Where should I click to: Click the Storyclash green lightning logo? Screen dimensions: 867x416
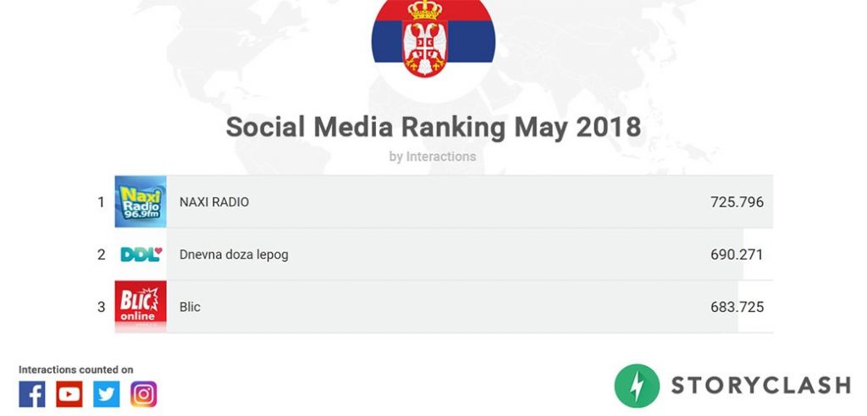(637, 386)
